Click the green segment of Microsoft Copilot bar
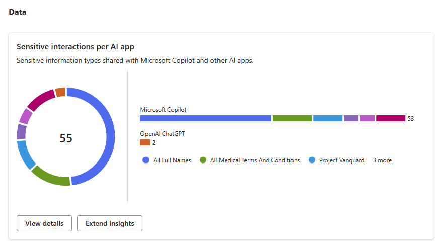The image size is (439, 244). (x=292, y=118)
